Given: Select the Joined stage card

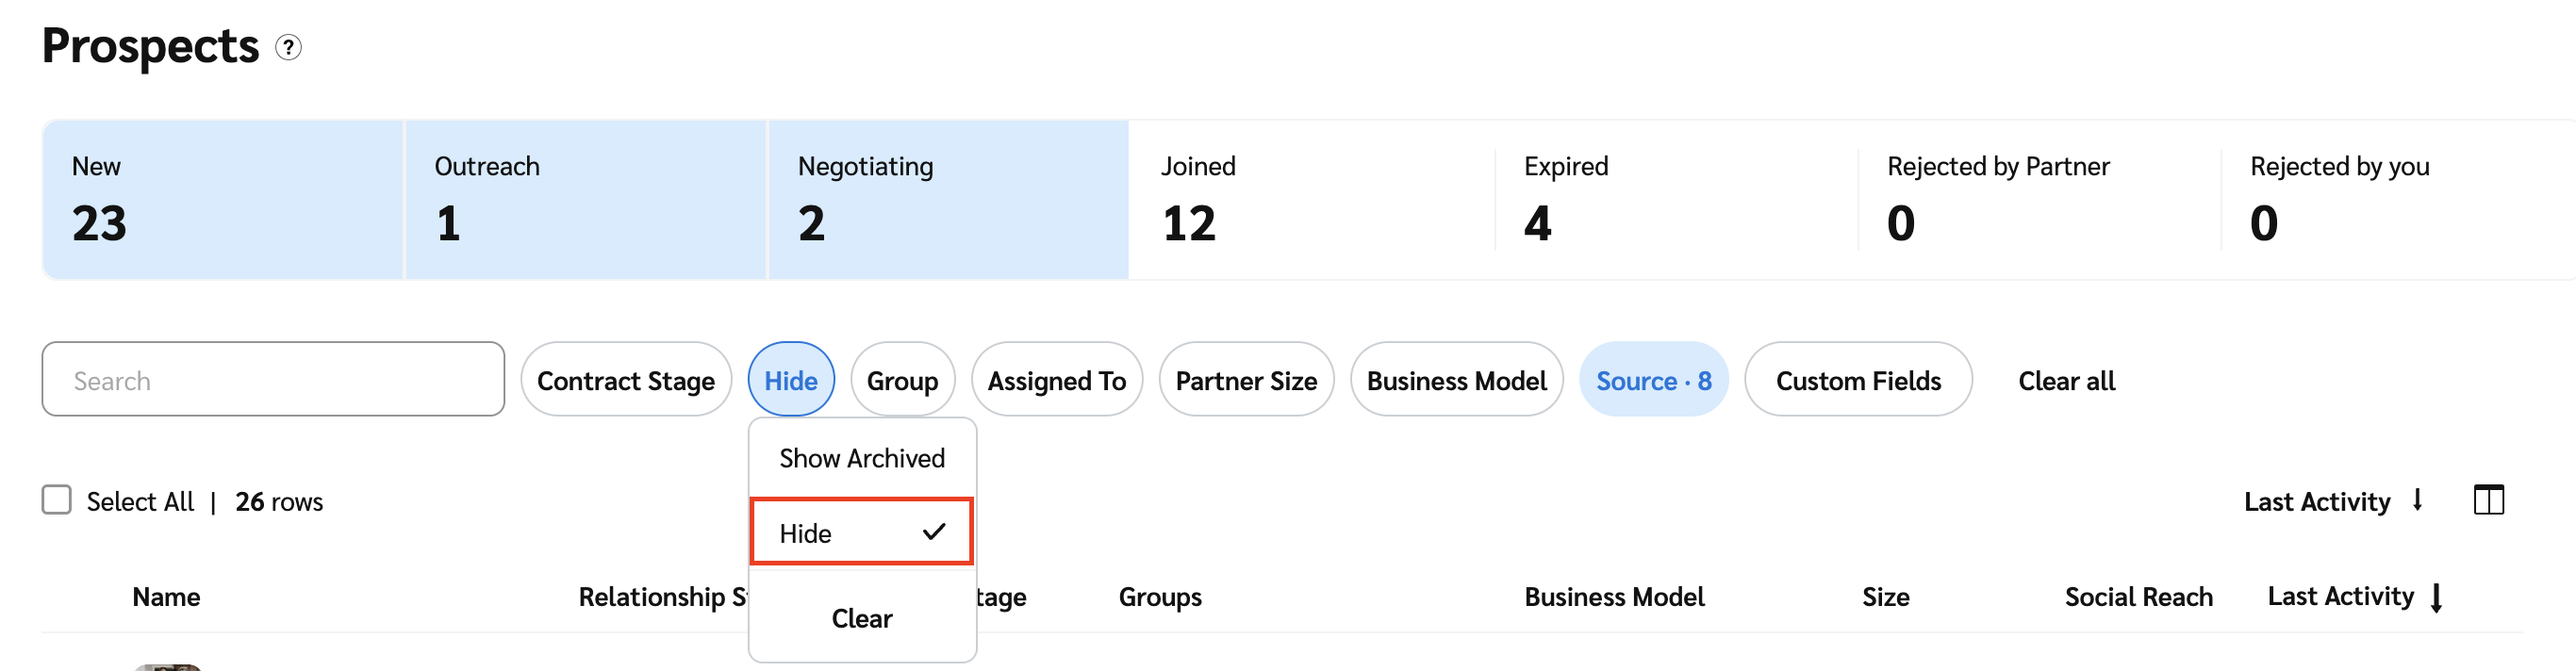Looking at the screenshot, I should (x=1311, y=200).
